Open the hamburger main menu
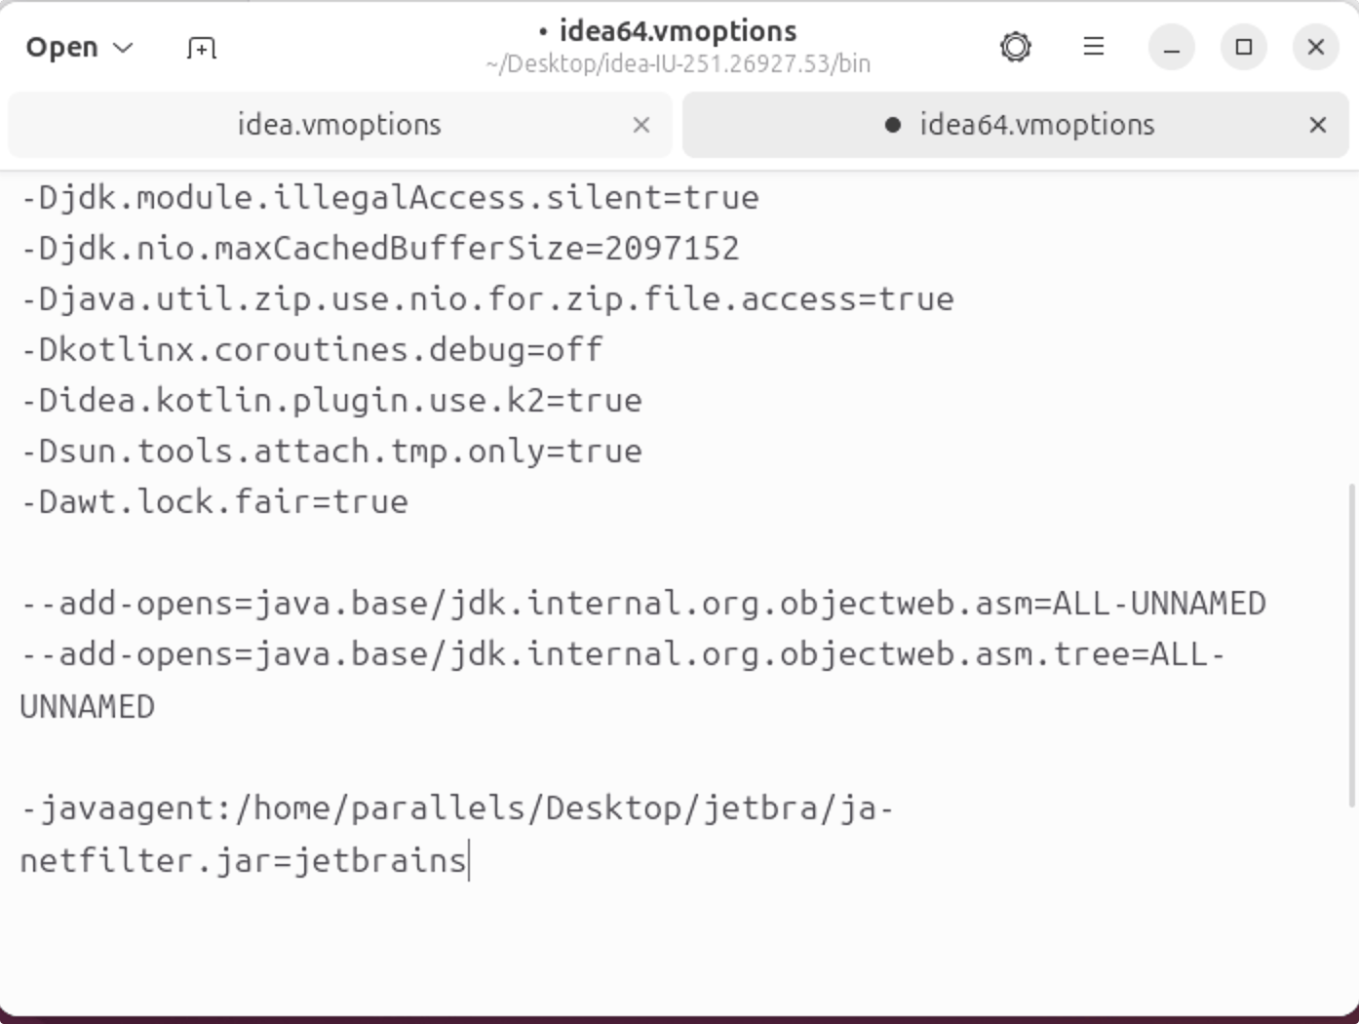Screen dimensions: 1359x1024 click(1094, 47)
